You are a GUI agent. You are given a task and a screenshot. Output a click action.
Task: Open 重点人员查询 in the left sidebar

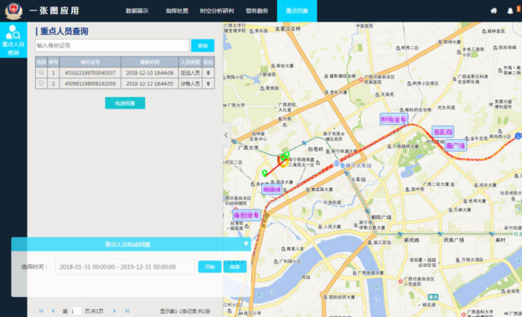13,40
